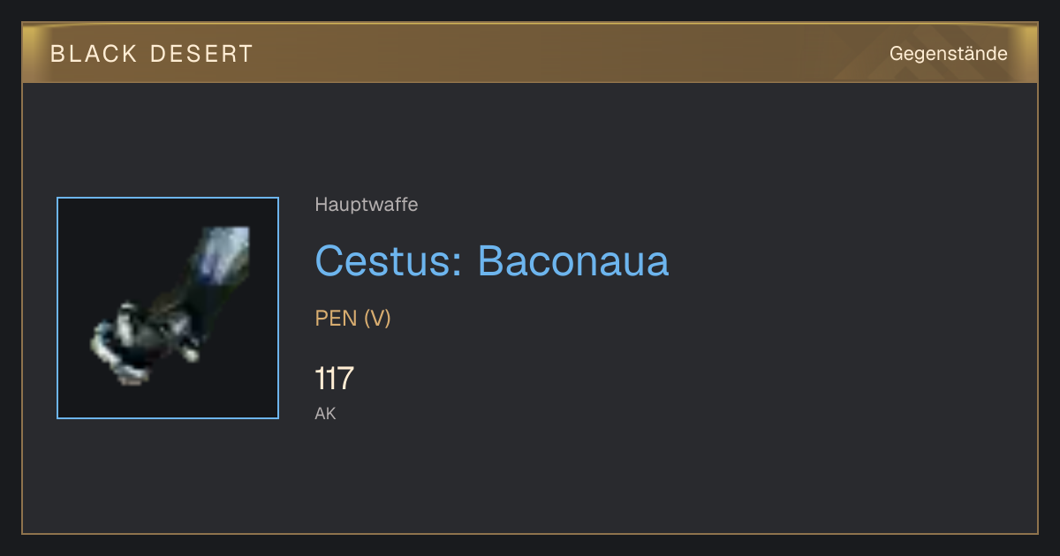Select the Cestus: Baconaua item name

[492, 261]
